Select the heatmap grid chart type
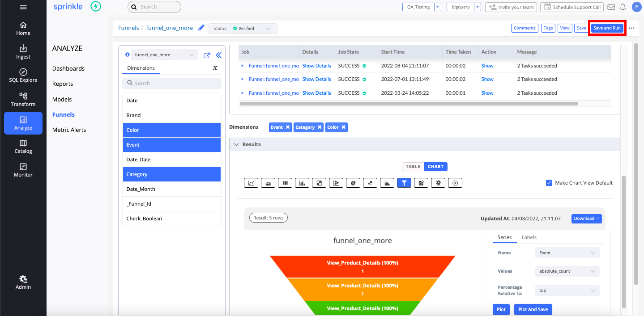The height and width of the screenshot is (316, 644). pos(319,183)
